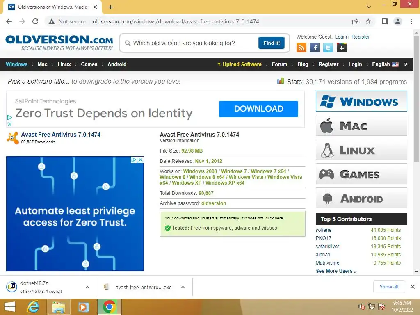Close the Old versions tab
This screenshot has height=315, width=420.
95,7
